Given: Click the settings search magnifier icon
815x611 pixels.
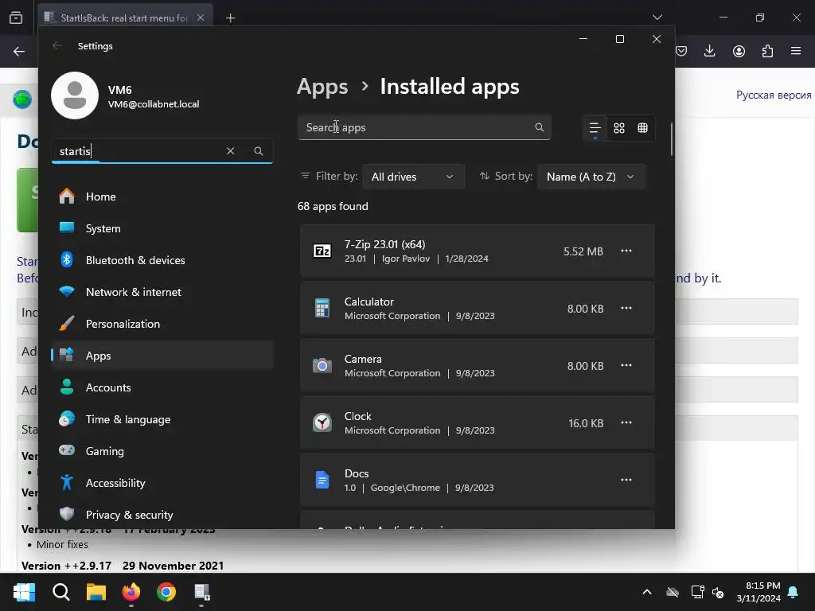Looking at the screenshot, I should [x=259, y=150].
